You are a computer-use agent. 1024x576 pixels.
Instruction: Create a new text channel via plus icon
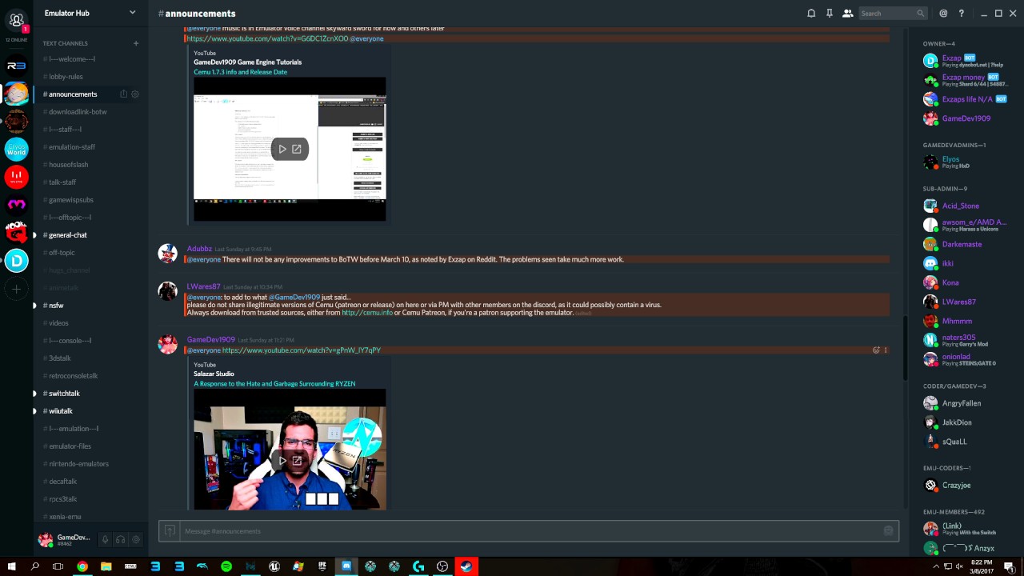136,43
